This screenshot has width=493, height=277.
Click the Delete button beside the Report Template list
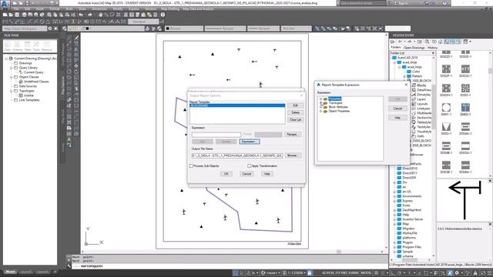295,112
